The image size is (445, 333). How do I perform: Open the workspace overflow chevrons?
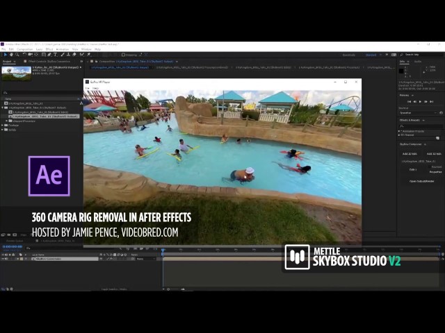(387, 55)
